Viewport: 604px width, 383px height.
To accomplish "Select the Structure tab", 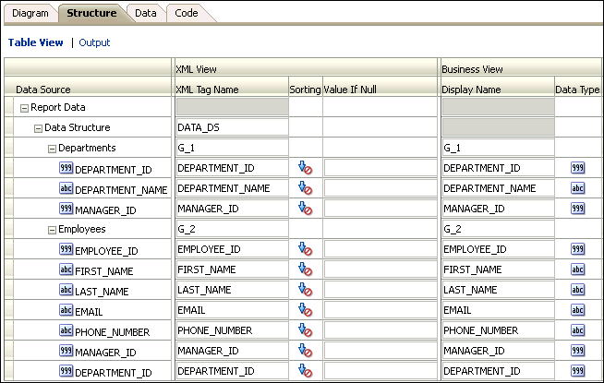I will [x=91, y=13].
